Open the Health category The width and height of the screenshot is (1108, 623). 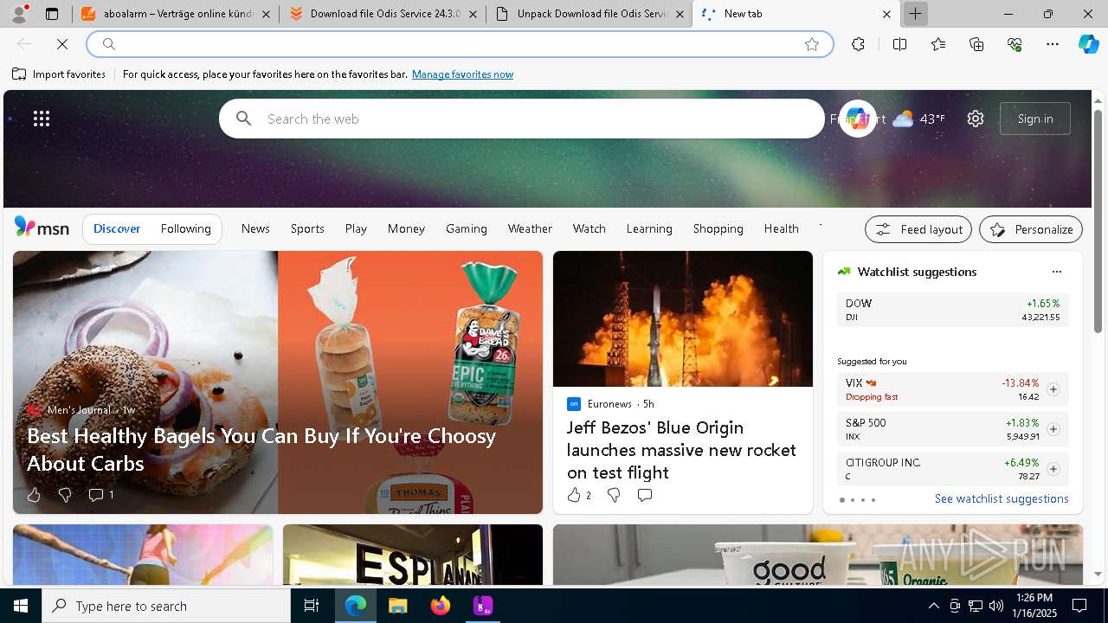(x=782, y=228)
